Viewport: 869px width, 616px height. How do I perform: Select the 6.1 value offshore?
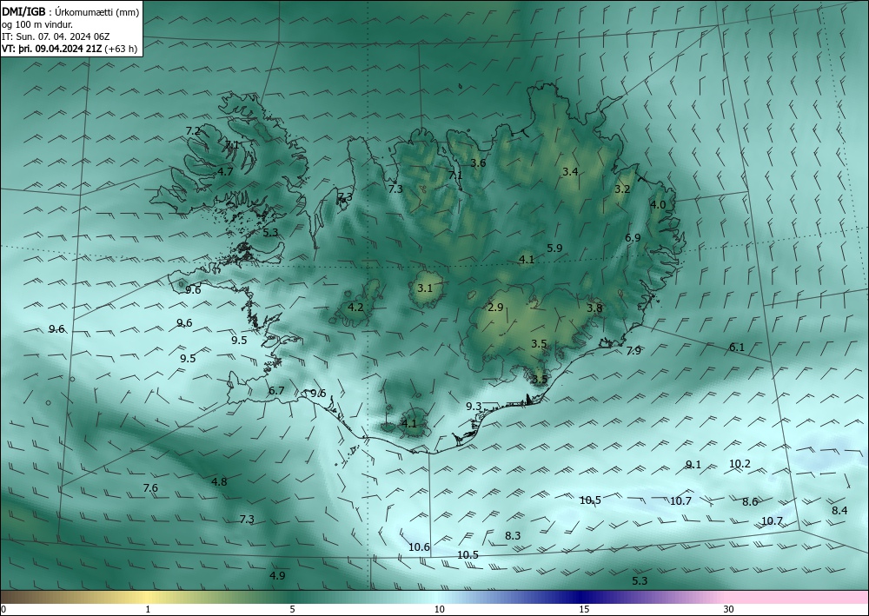(737, 348)
